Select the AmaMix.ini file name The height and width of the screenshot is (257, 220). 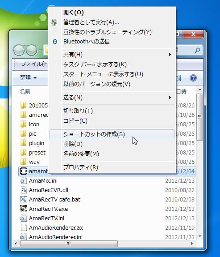pyautogui.click(x=43, y=180)
